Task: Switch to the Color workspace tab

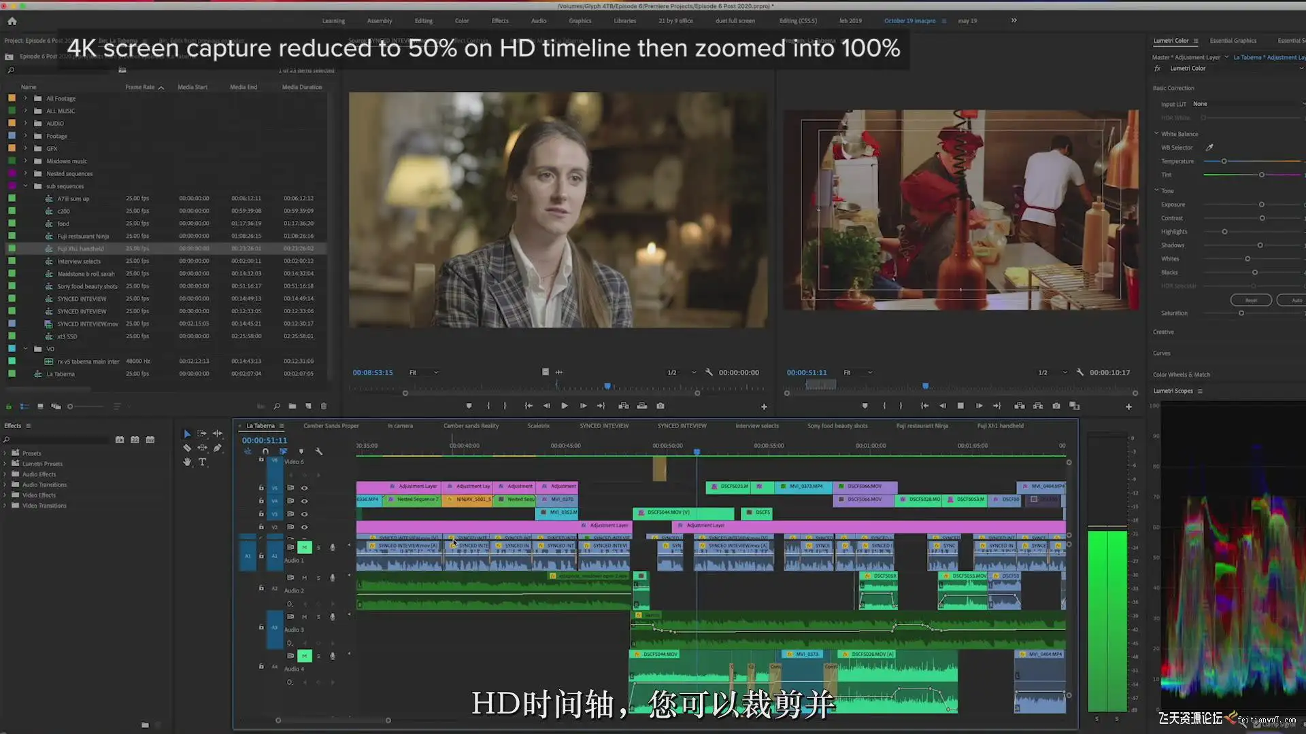Action: coord(462,20)
